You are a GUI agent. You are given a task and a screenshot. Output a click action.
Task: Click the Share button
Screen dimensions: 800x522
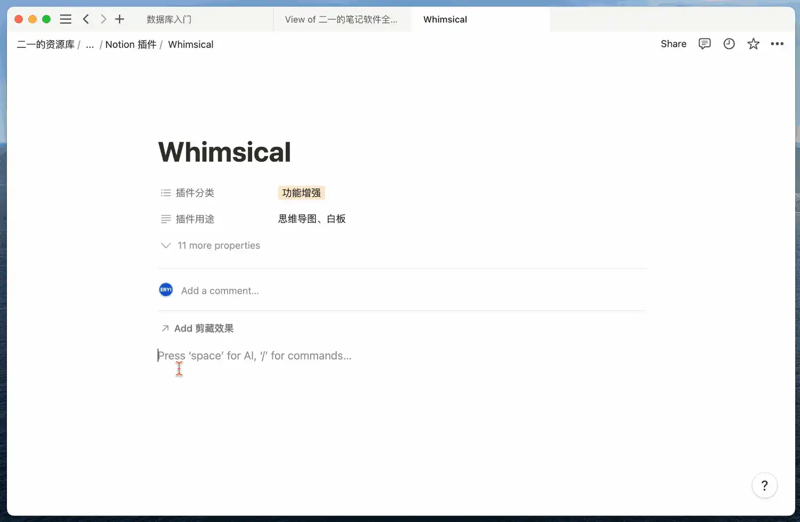coord(673,44)
